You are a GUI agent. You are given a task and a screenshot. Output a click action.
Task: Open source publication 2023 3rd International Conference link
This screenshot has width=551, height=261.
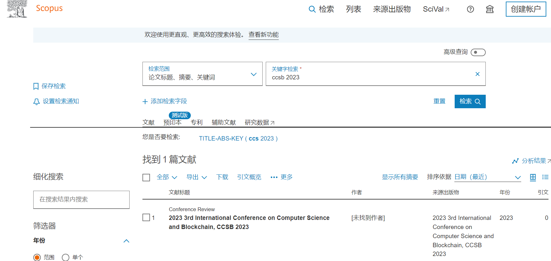coord(463,236)
